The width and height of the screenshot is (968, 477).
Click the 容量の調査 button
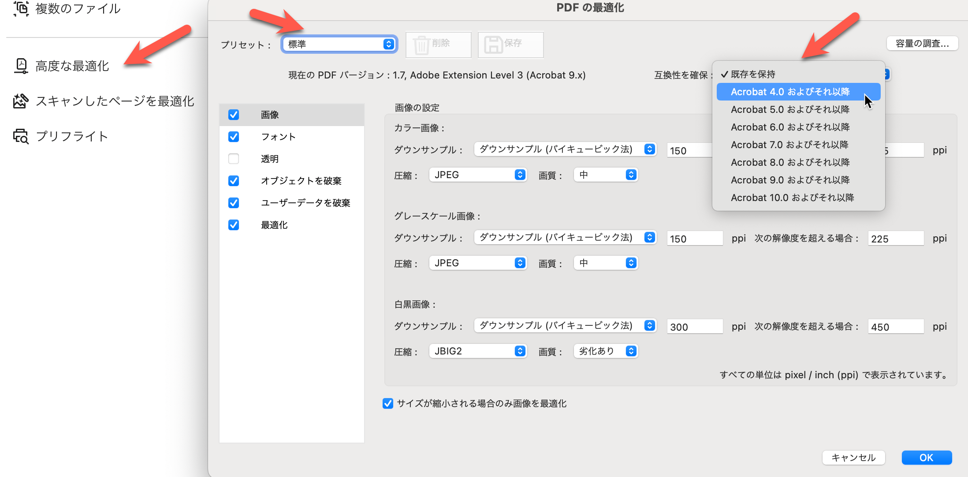point(922,43)
